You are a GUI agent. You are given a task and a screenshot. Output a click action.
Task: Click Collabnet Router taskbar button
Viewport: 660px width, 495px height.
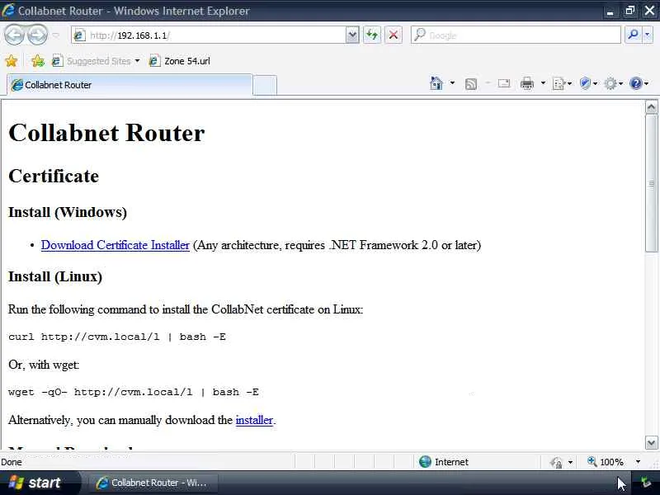(x=152, y=483)
